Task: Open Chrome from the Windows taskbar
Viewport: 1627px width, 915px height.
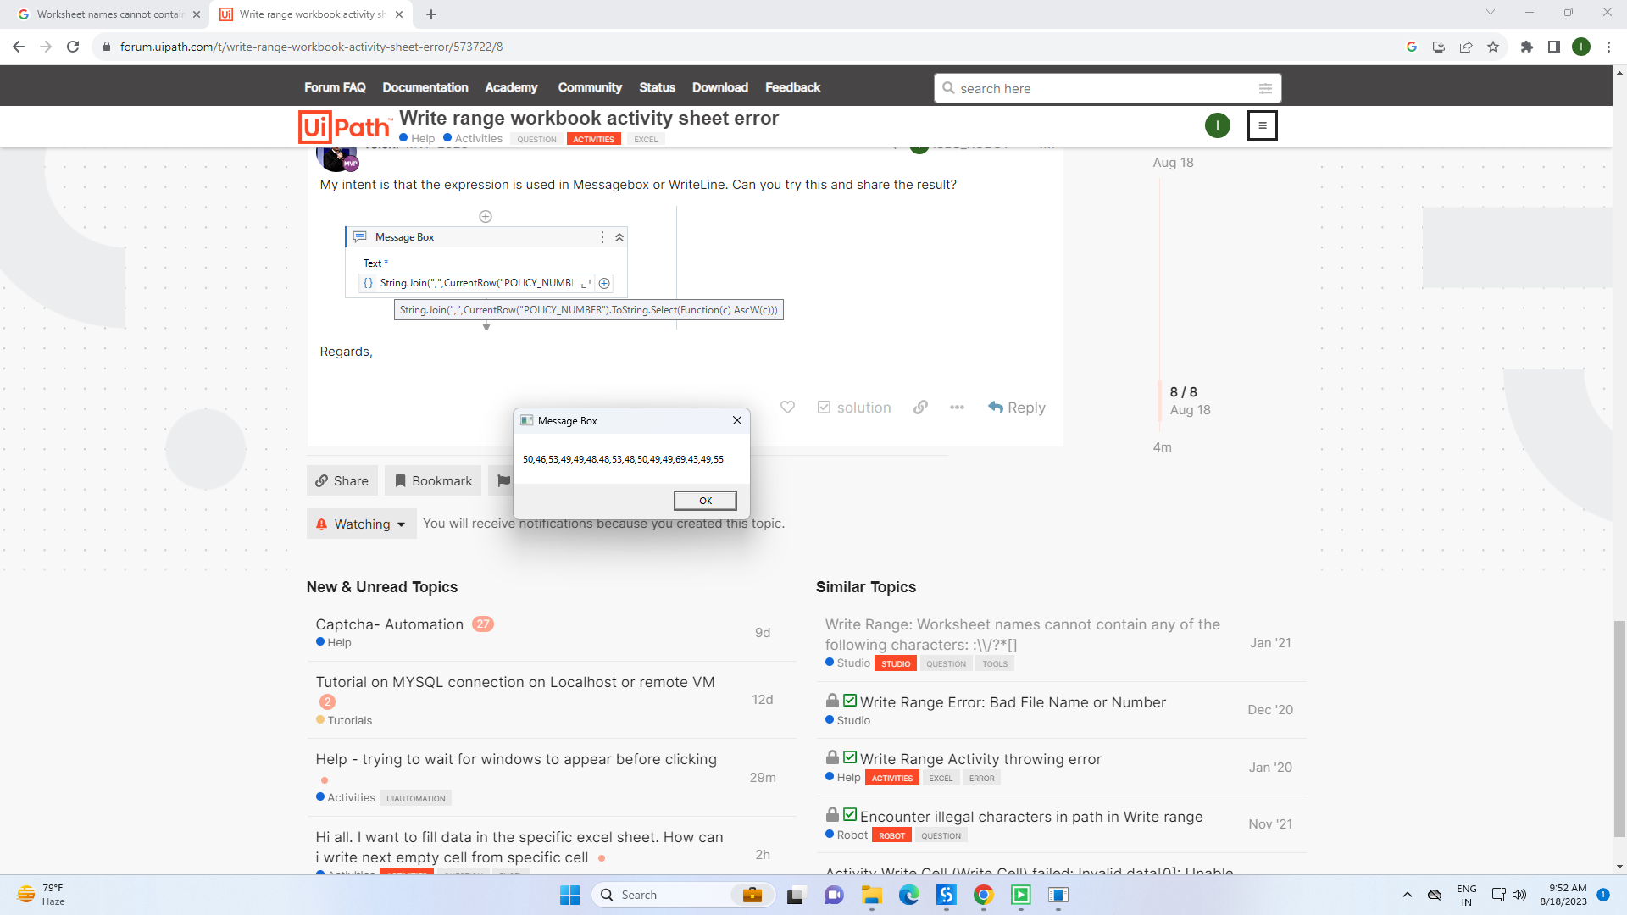Action: (983, 895)
